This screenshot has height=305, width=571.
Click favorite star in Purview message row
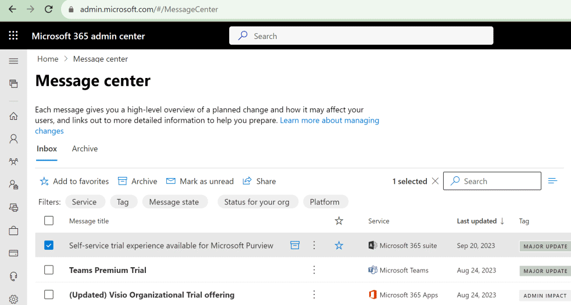[338, 245]
